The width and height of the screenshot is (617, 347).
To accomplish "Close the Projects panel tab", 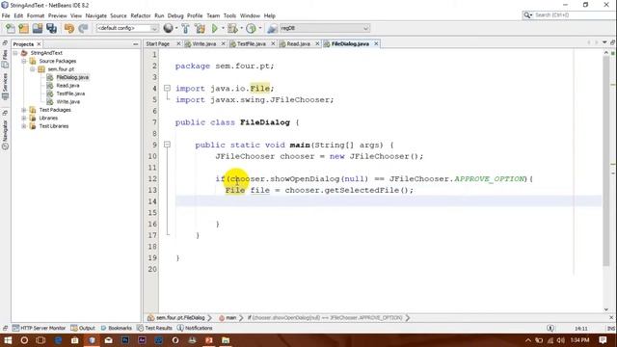I will (x=39, y=44).
